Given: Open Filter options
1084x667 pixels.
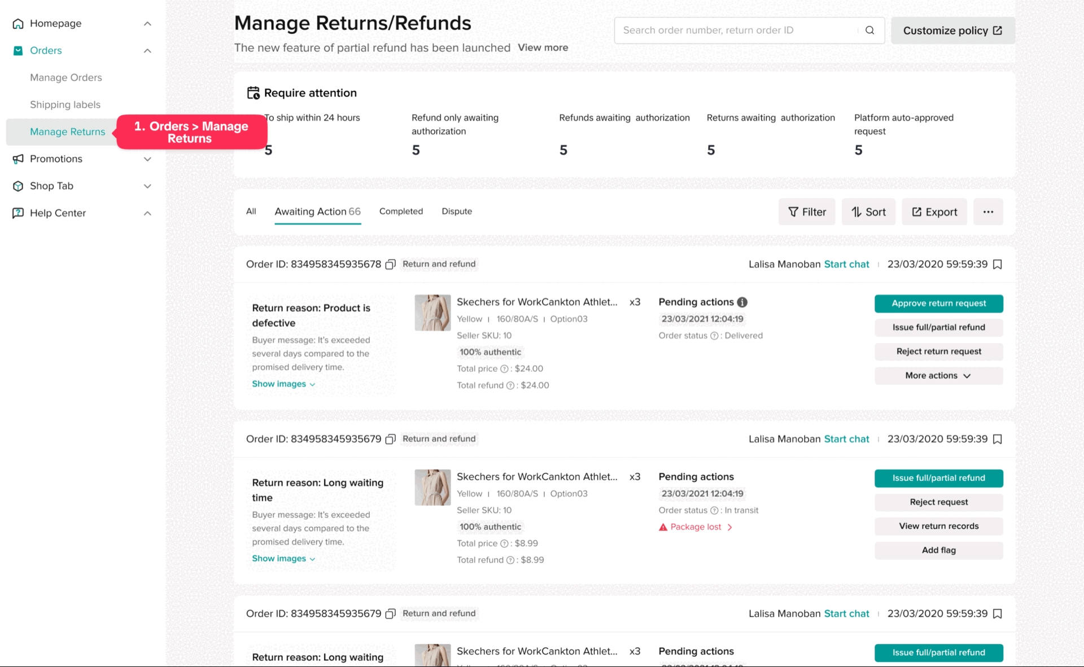Looking at the screenshot, I should point(806,212).
